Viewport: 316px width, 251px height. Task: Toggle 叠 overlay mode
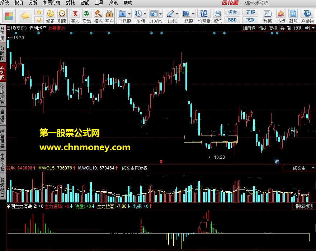(282, 28)
